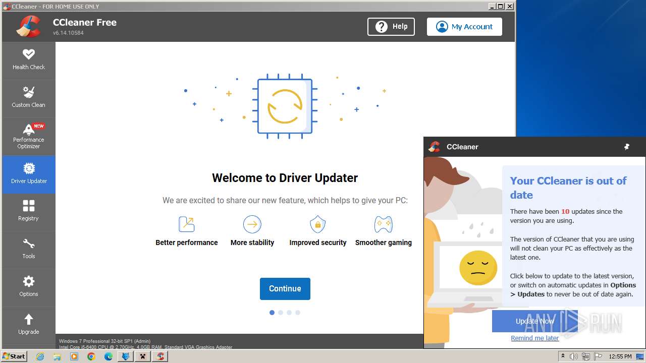Image resolution: width=646 pixels, height=363 pixels.
Task: Go to the third onboarding page dot
Action: click(289, 313)
